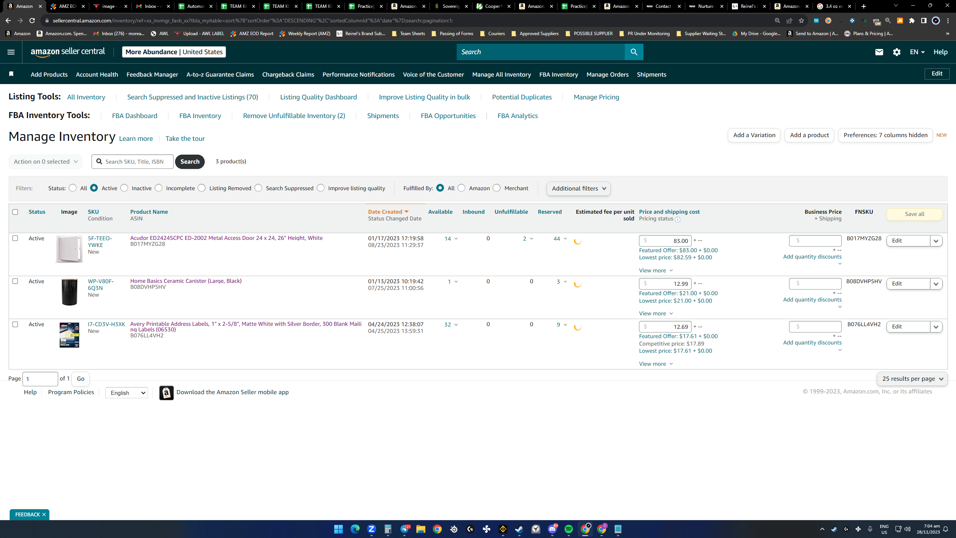Open the Avery Address Labels product thumbnail

(69, 335)
